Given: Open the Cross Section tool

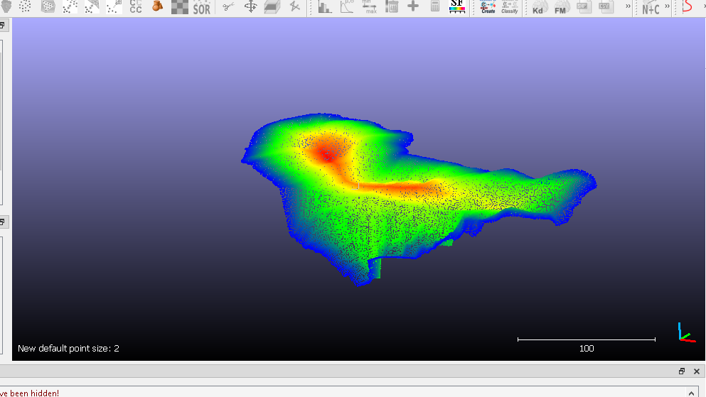Looking at the screenshot, I should (272, 7).
